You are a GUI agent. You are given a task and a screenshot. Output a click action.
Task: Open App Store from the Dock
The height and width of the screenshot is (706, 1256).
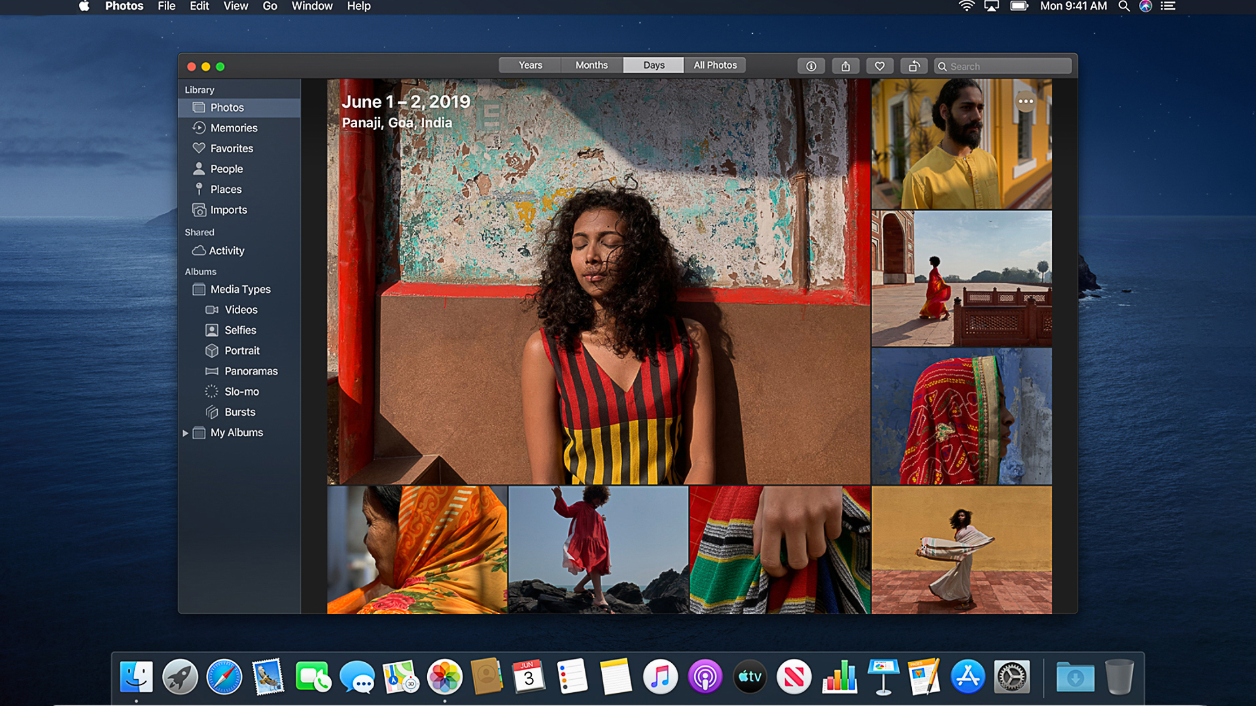pos(968,677)
